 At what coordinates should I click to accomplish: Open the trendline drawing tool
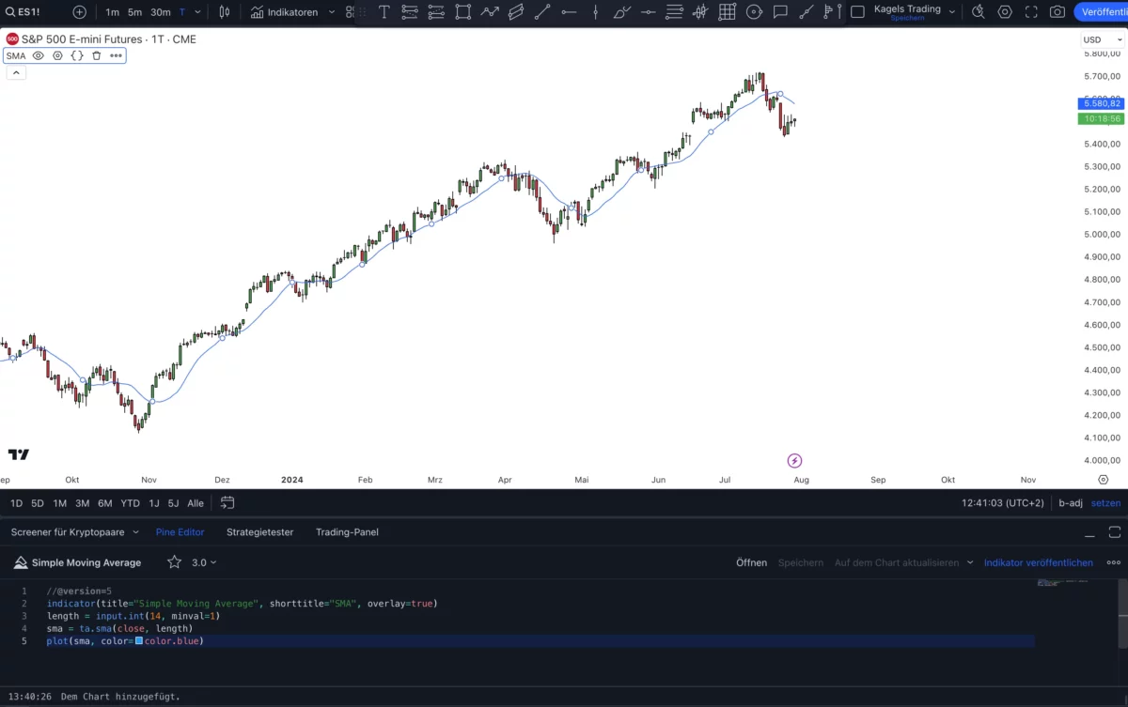pos(541,12)
